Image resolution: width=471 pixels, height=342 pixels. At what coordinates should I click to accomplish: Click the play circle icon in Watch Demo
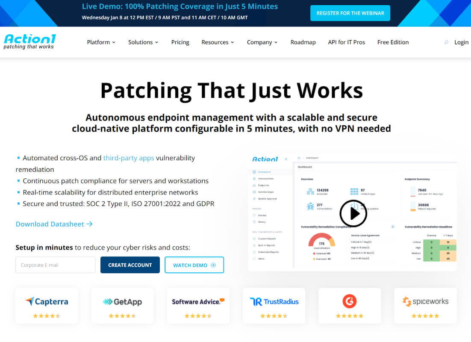pos(213,265)
